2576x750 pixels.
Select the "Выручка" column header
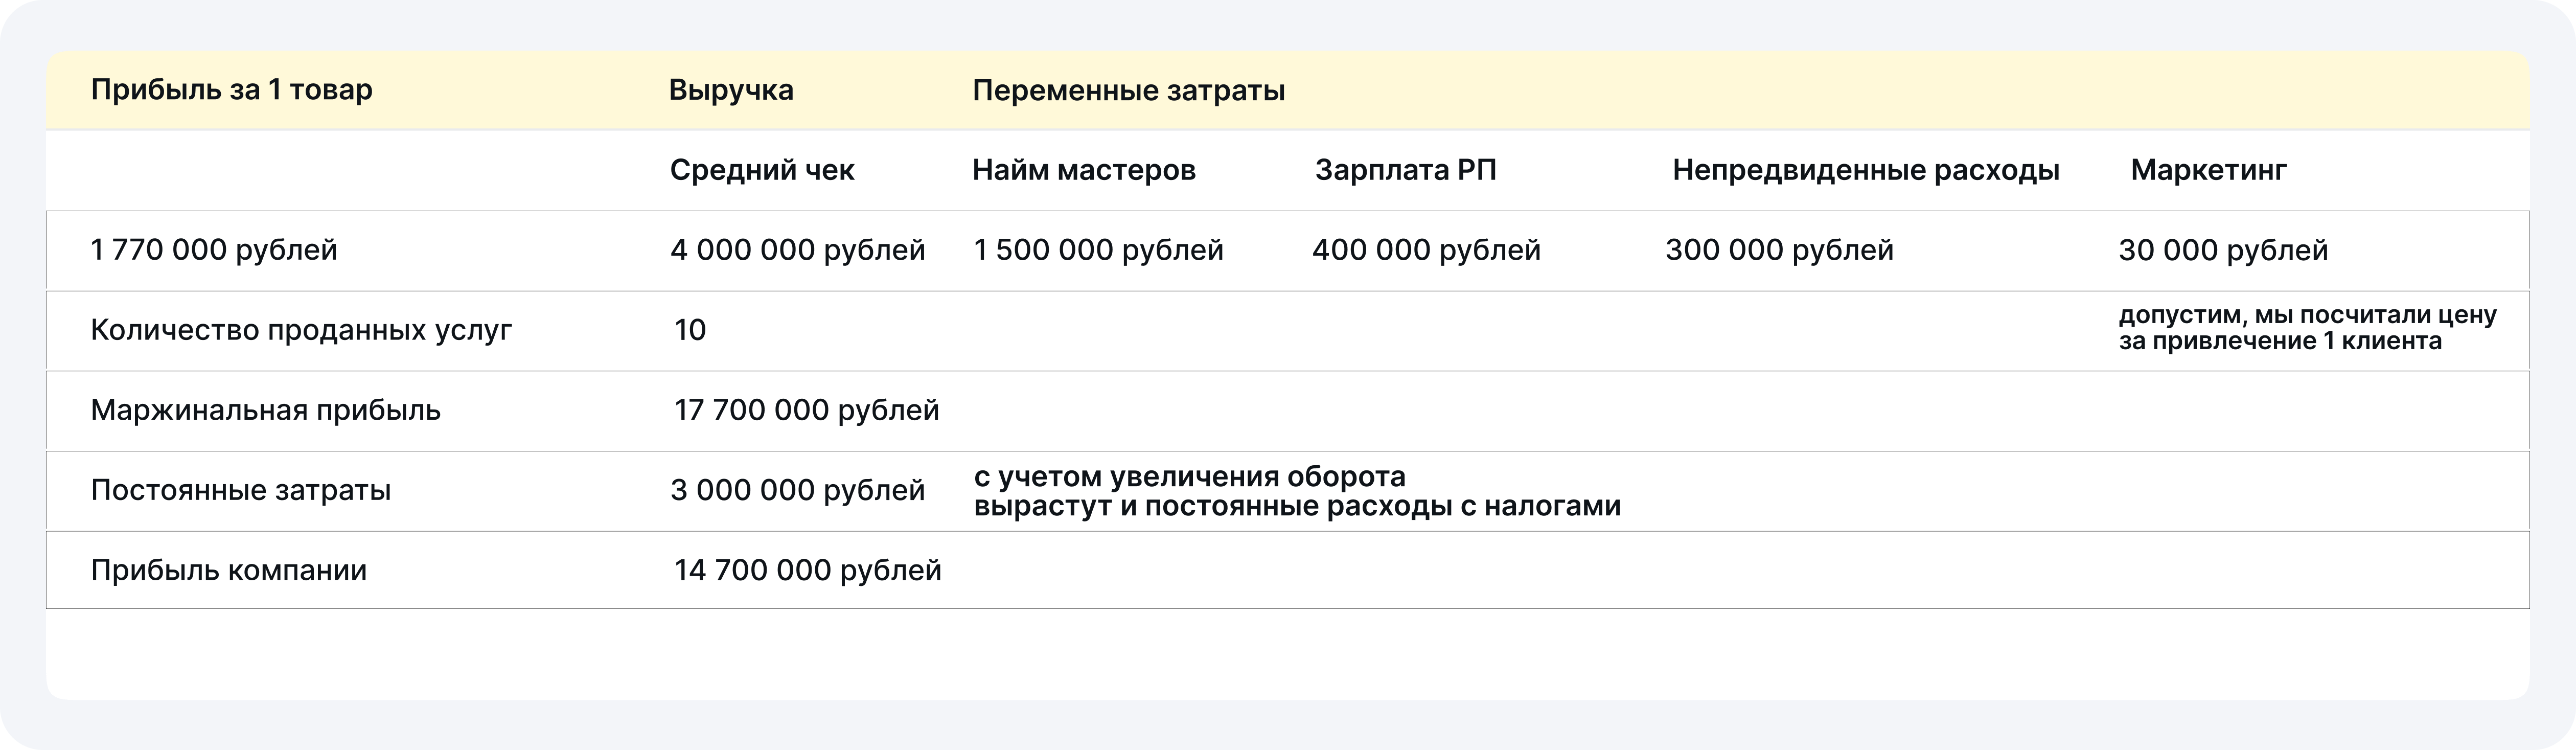731,90
